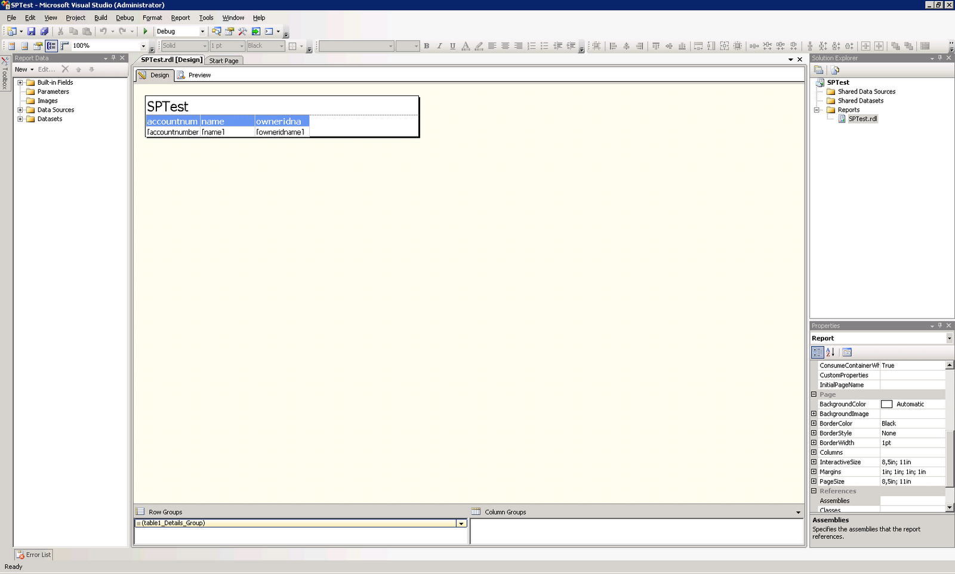Click the Align Tops layout icon
The width and height of the screenshot is (955, 574).
click(656, 46)
